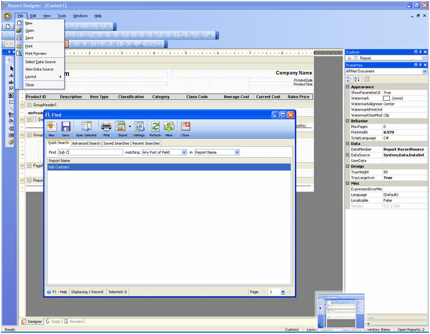Open Settings from the Find toolbar
Viewport: 430px width, 334px height.
pos(139,128)
